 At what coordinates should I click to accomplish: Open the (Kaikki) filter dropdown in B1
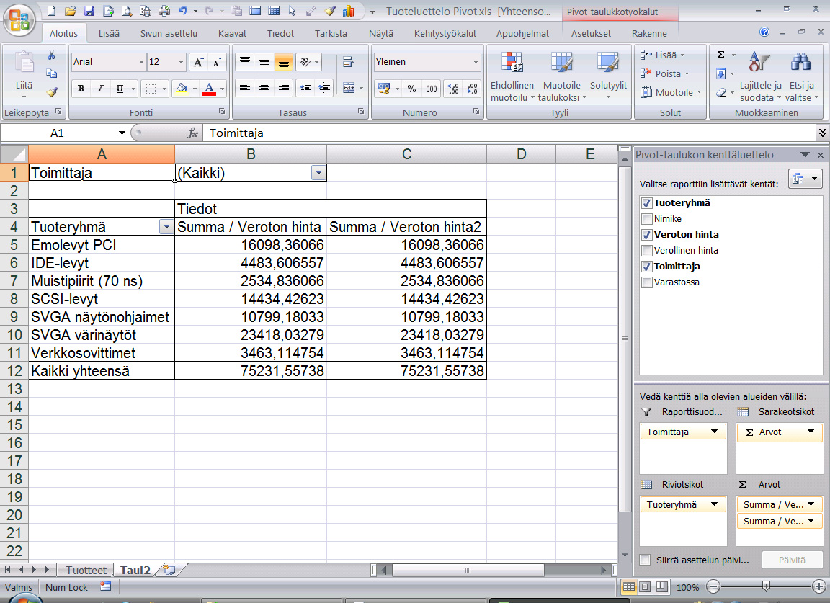click(318, 173)
